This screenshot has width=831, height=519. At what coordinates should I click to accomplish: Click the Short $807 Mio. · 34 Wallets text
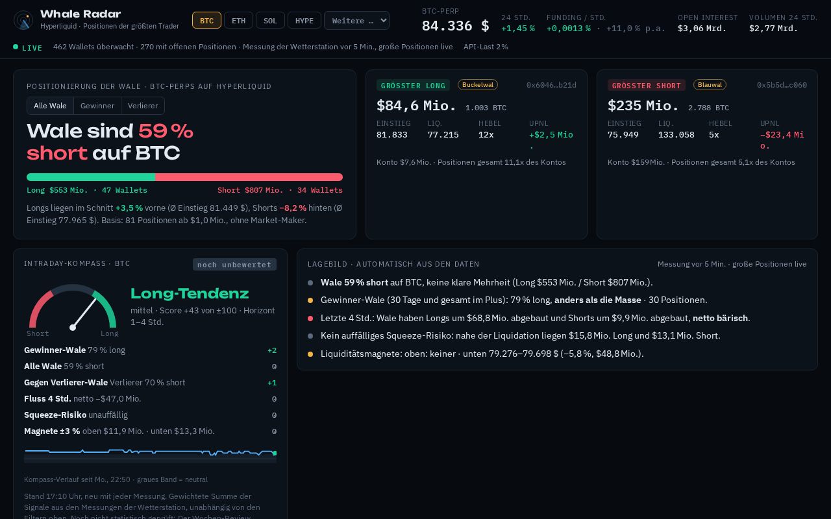pyautogui.click(x=280, y=190)
